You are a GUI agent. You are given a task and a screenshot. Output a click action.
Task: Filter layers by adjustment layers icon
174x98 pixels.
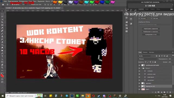(159, 56)
